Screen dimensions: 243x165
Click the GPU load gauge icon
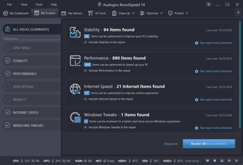[64, 161]
